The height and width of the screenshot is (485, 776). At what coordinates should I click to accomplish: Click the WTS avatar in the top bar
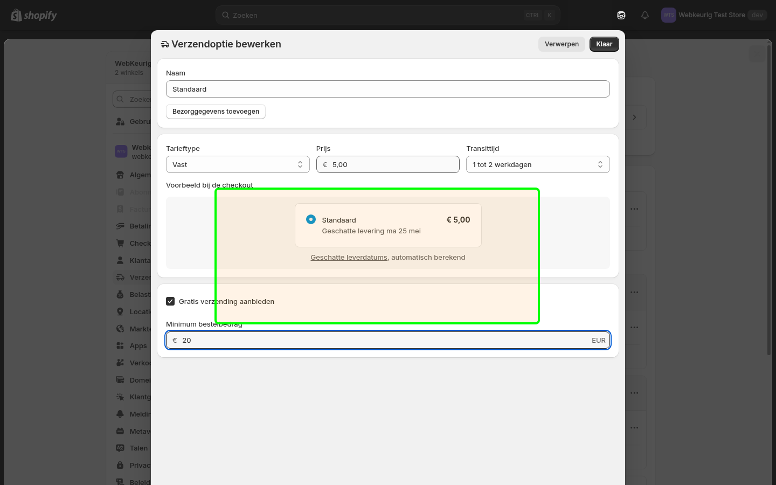click(669, 15)
